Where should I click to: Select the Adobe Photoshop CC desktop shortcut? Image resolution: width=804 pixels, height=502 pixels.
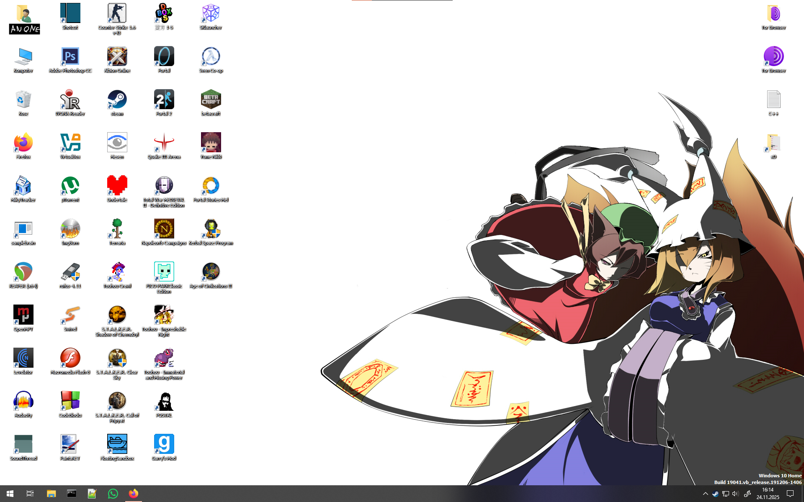tap(70, 57)
